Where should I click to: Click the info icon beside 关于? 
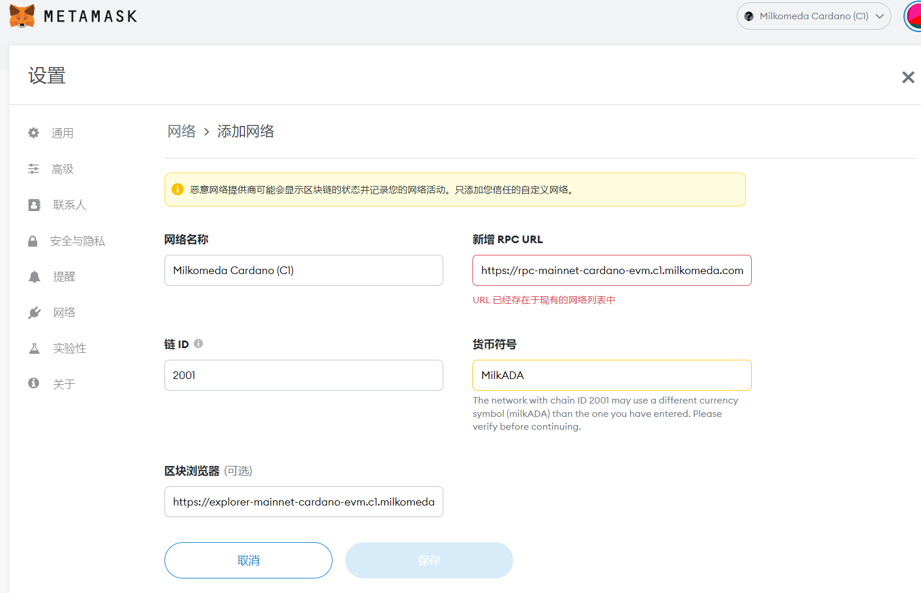coord(34,383)
